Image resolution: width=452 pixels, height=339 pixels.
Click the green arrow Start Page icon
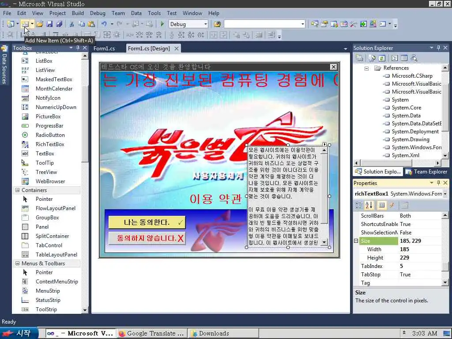coord(363,24)
